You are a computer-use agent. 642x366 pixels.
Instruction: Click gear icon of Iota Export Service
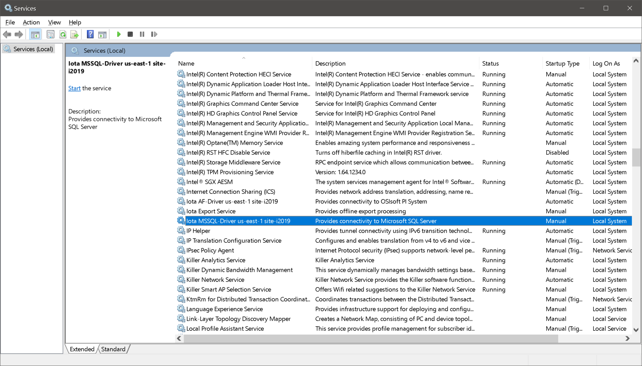pos(181,211)
